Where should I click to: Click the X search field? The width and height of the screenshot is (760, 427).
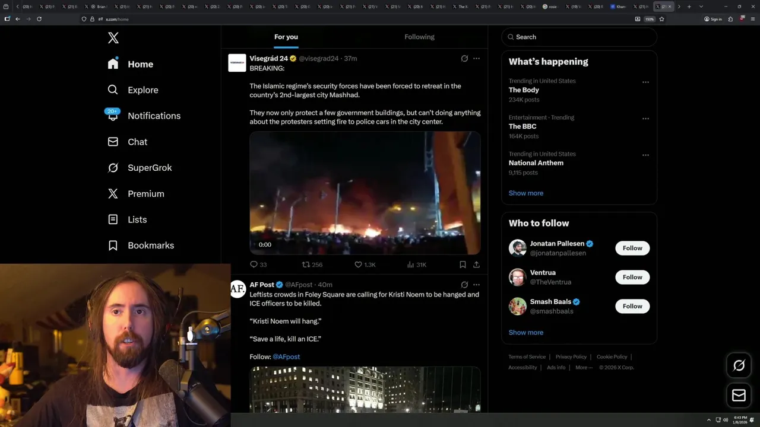click(579, 37)
